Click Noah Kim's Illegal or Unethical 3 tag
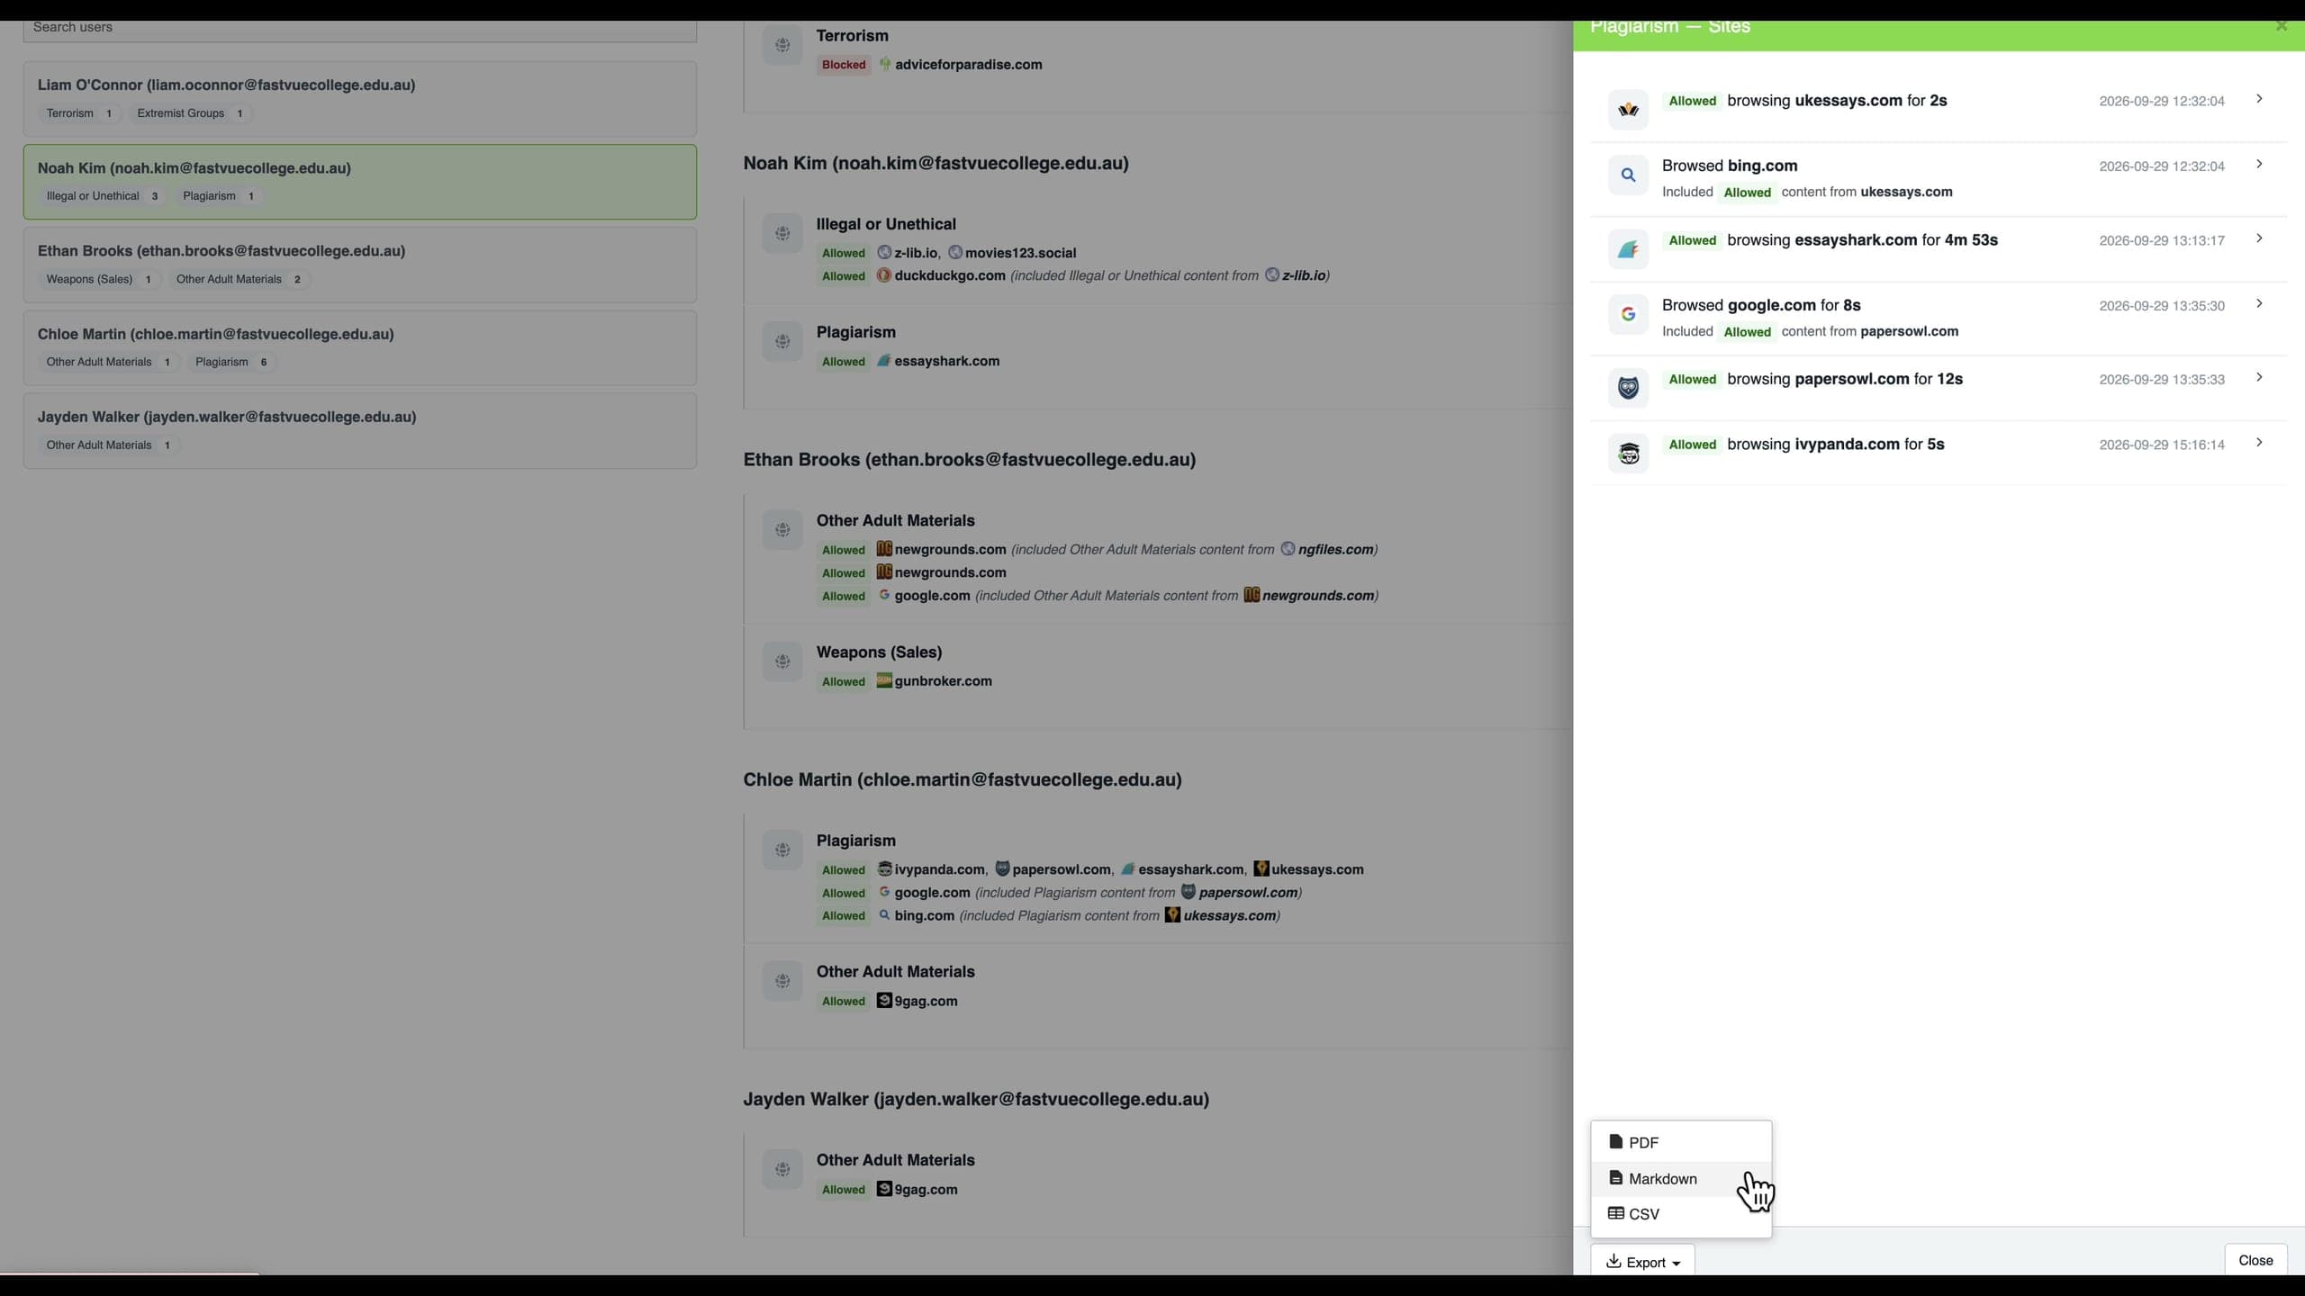The image size is (2305, 1296). click(x=103, y=196)
